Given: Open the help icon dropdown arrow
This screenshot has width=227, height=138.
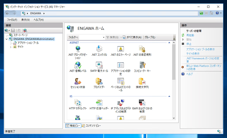Looking at the screenshot, I should [x=221, y=13].
